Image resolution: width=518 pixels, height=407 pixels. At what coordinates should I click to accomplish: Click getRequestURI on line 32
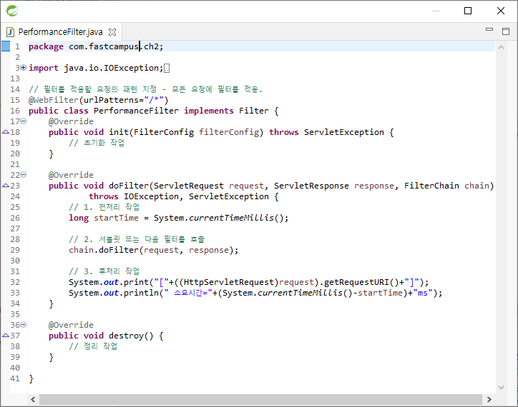point(356,282)
